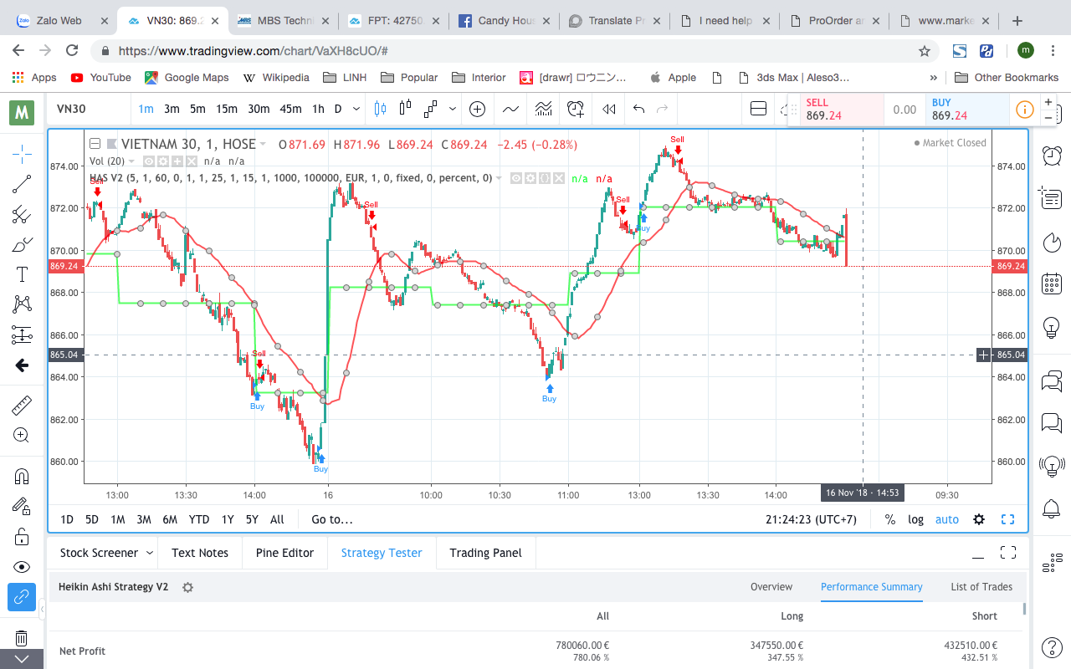The height and width of the screenshot is (669, 1071).
Task: Click the compare symbol plus icon
Action: click(477, 109)
